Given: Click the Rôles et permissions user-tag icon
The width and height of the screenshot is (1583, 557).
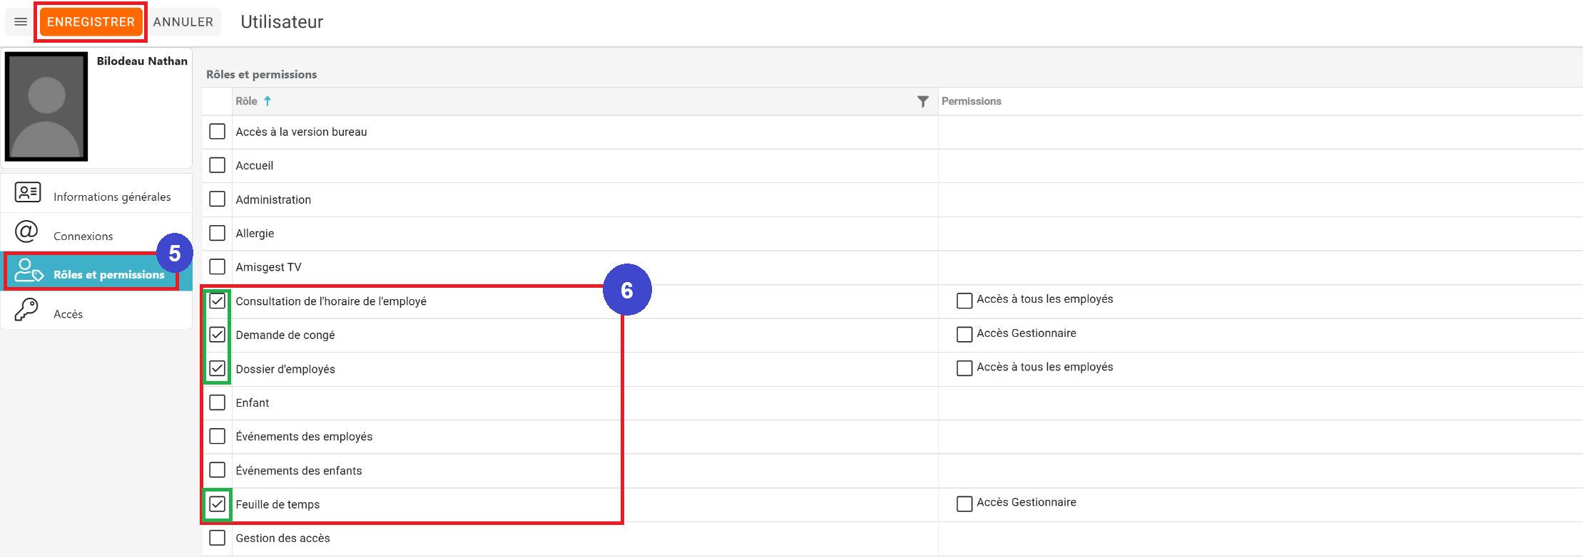Looking at the screenshot, I should [x=29, y=271].
